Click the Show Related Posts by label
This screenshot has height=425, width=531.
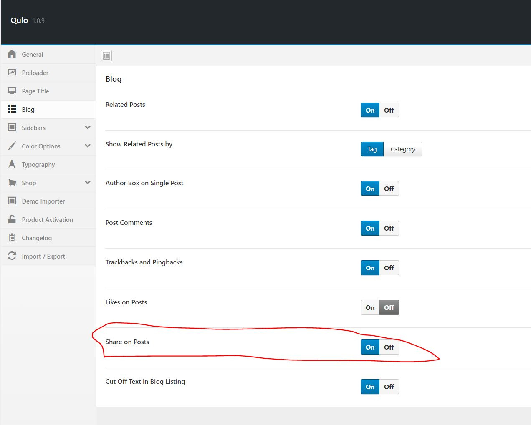139,144
